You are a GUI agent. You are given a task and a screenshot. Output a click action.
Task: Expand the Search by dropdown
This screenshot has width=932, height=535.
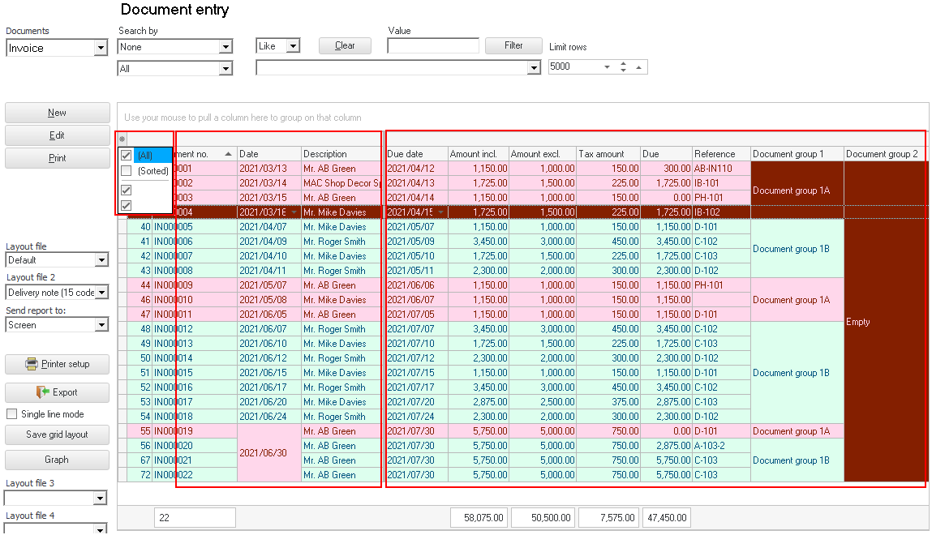(x=225, y=48)
